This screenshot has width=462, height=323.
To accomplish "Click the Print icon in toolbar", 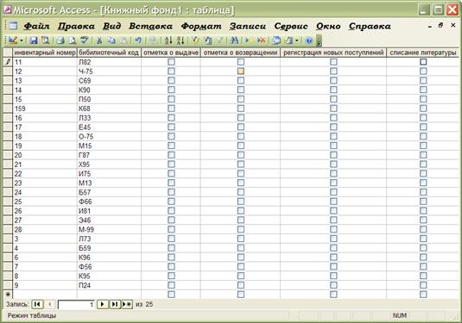I will pos(60,40).
